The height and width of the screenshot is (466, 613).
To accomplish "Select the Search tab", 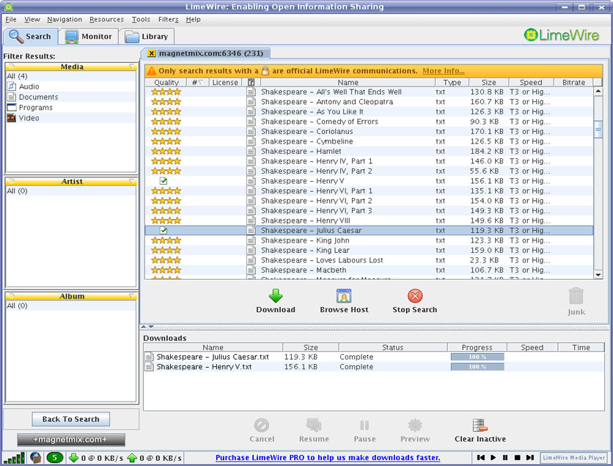I will point(31,37).
